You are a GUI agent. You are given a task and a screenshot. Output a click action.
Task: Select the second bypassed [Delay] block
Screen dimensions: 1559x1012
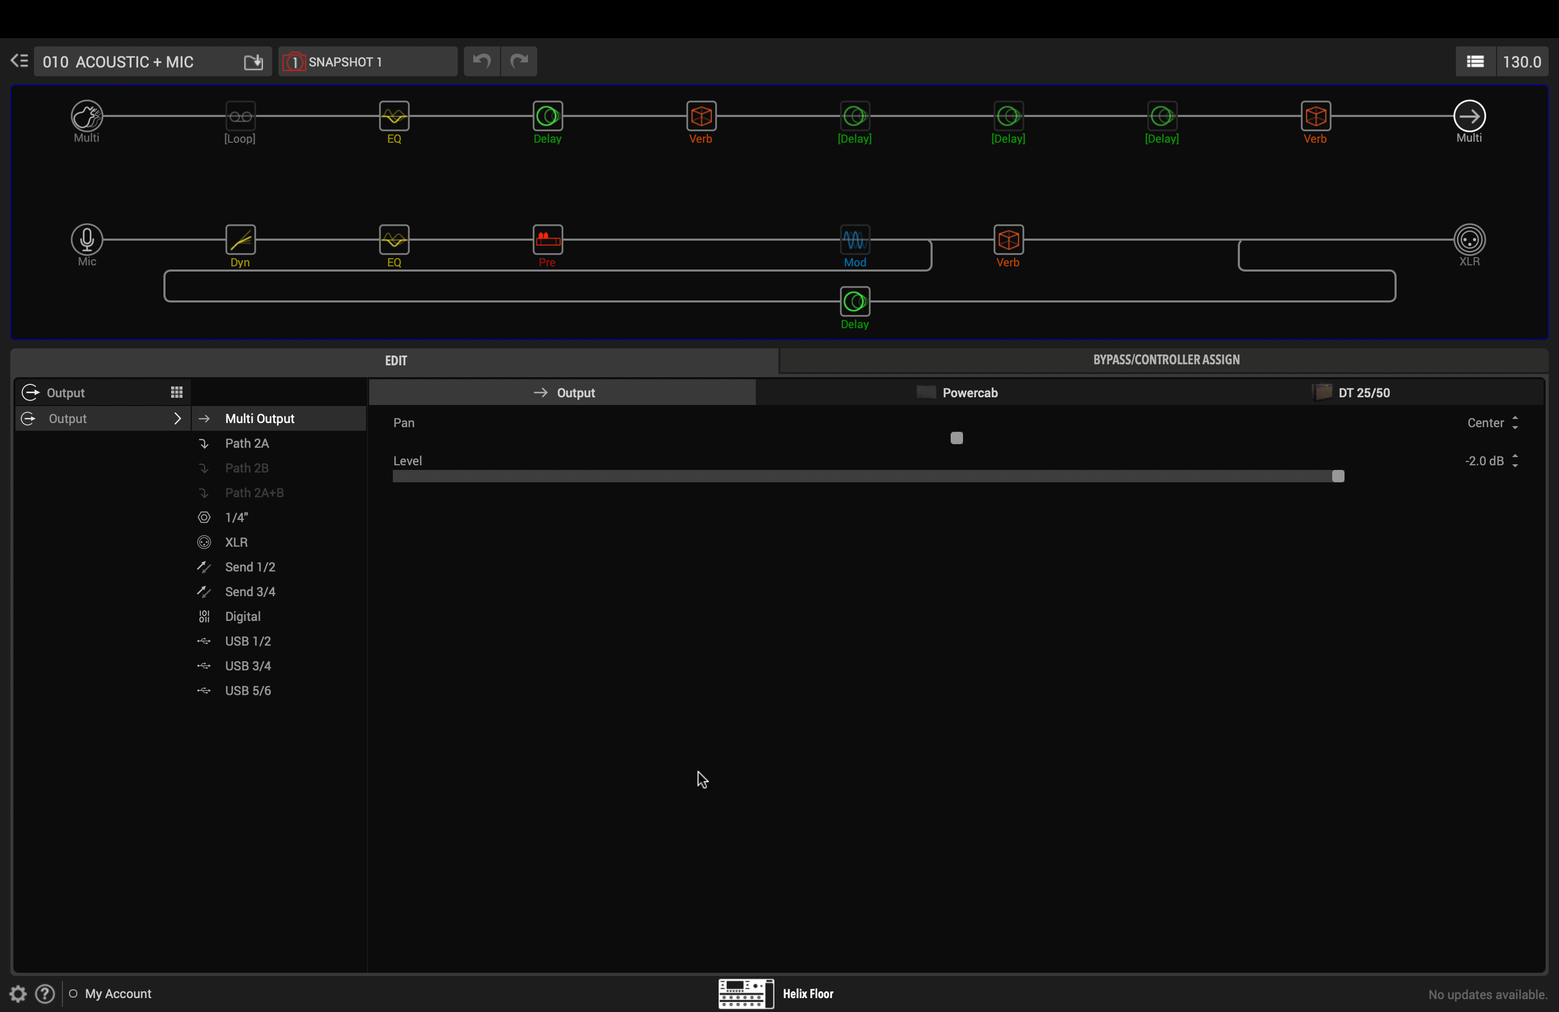[1009, 116]
